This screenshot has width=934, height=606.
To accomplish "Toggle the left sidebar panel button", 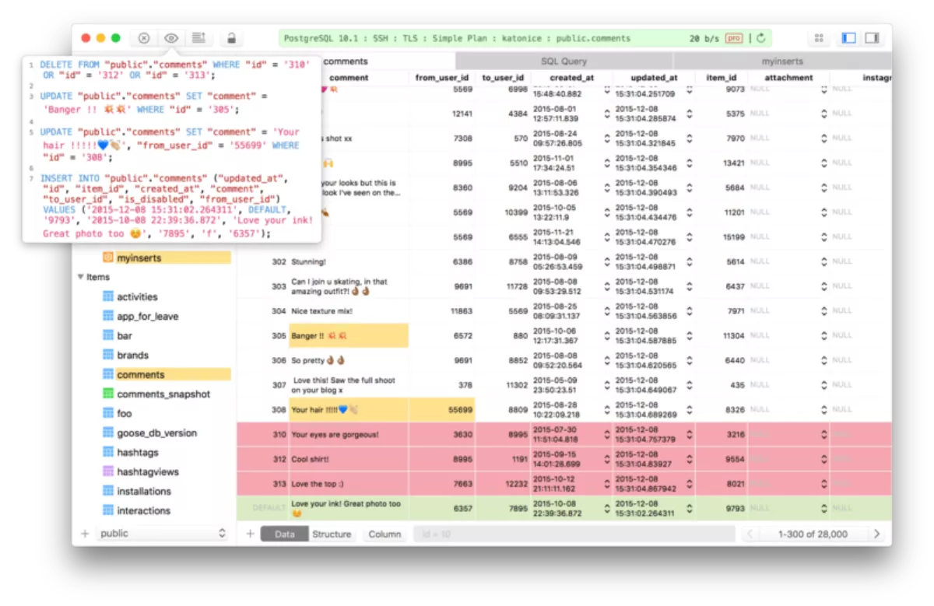I will pos(849,37).
